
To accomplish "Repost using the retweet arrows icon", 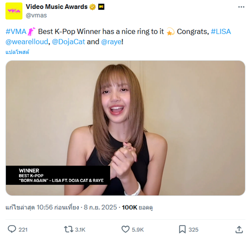I will [68, 230].
